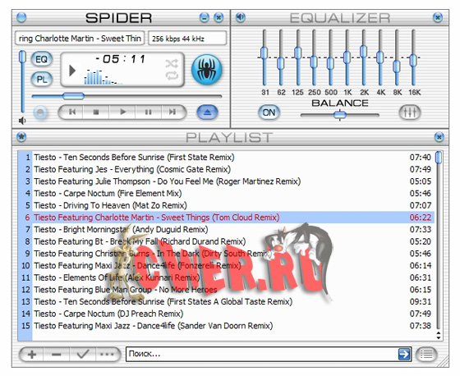The height and width of the screenshot is (376, 460).
Task: Select Tiesto - Carpe Noctum (DJ Preach Remix)
Action: tap(108, 314)
